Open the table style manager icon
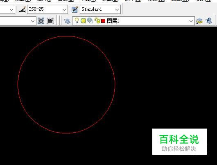 click(x=75, y=9)
